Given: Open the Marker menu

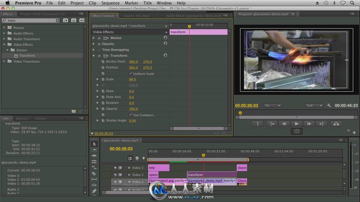Looking at the screenshot, I should click(x=131, y=3).
